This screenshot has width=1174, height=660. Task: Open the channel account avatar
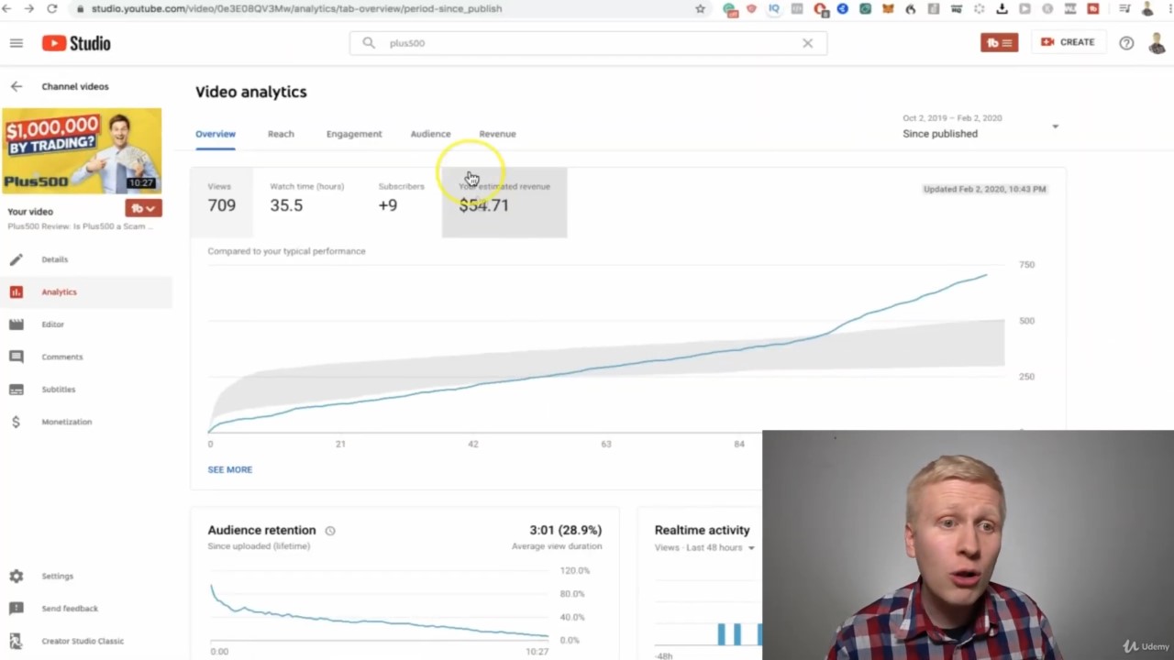coord(1157,42)
